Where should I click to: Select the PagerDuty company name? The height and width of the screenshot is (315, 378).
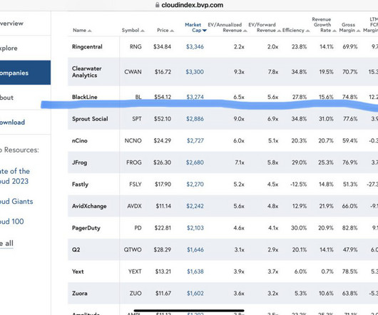[x=86, y=228]
